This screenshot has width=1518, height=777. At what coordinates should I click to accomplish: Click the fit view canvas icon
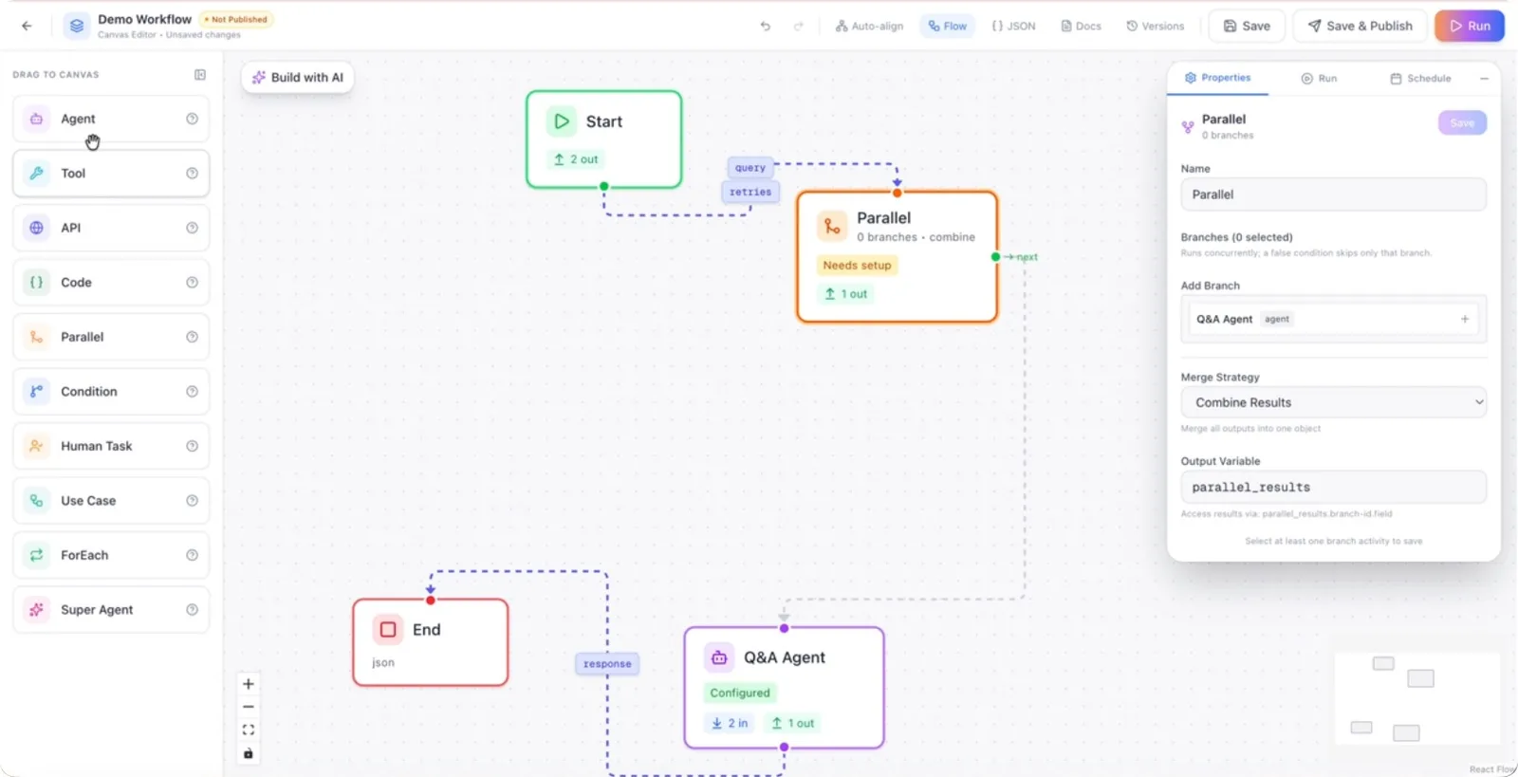coord(249,730)
